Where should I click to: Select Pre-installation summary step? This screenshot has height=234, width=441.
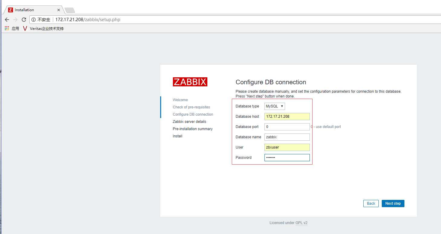(x=193, y=129)
